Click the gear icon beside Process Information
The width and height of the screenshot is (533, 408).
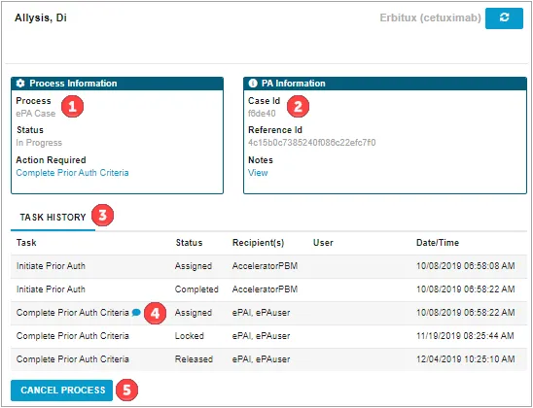pyautogui.click(x=20, y=84)
